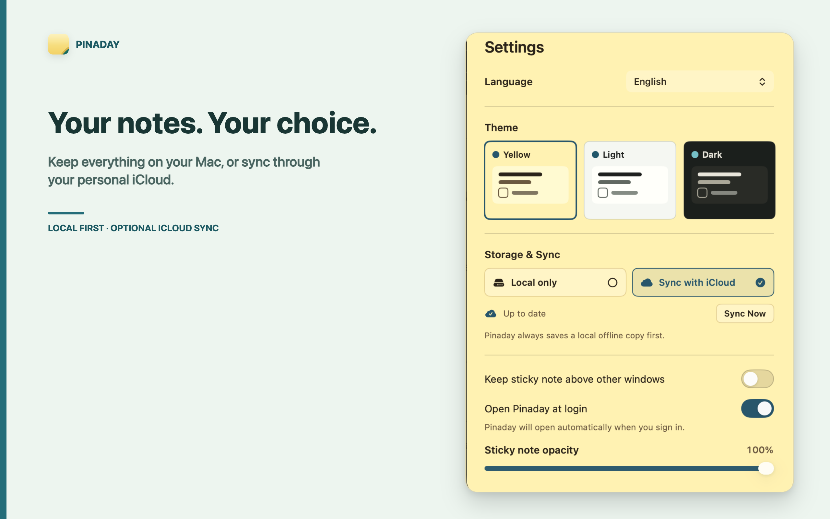Click the 'Your notes. Your choice.' headline
This screenshot has height=519, width=830.
(x=212, y=123)
